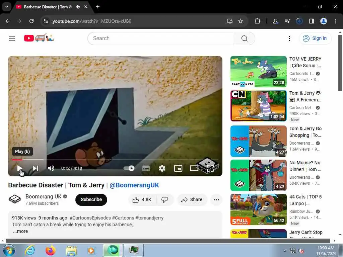Screen dimensions: 343x257
Task: Go back in browser history
Action: tap(7, 21)
